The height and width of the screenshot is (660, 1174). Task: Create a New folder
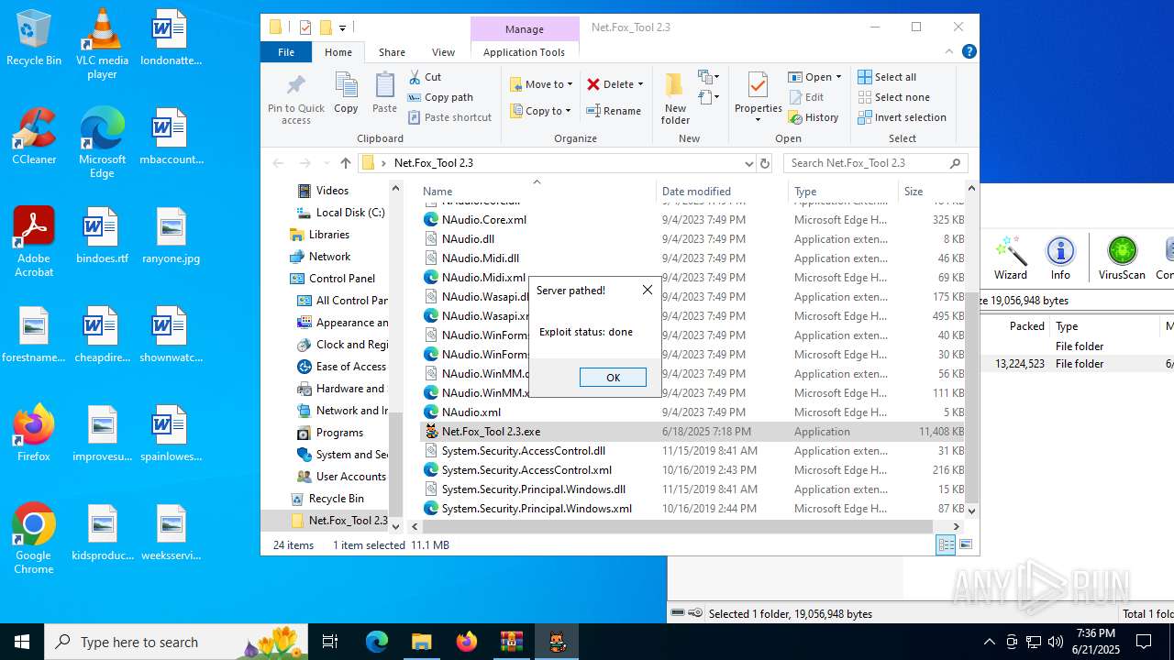click(675, 99)
